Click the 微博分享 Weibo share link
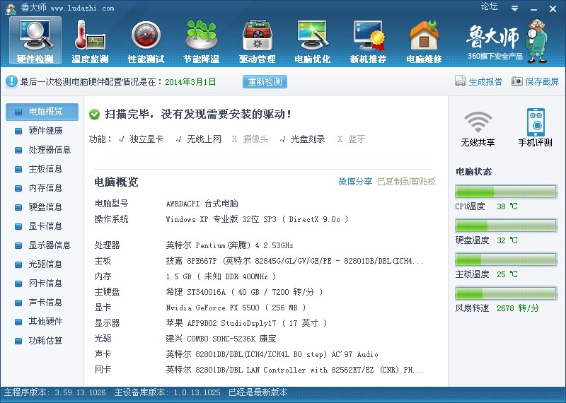This screenshot has height=403, width=566. pyautogui.click(x=355, y=182)
